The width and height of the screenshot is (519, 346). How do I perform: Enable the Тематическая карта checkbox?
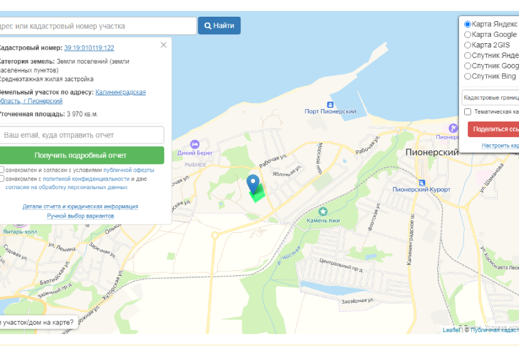[468, 111]
